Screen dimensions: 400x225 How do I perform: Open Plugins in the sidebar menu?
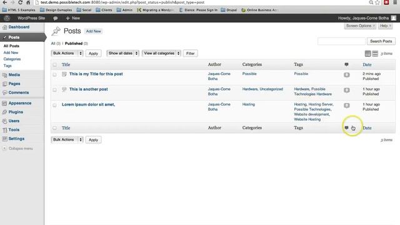16,112
